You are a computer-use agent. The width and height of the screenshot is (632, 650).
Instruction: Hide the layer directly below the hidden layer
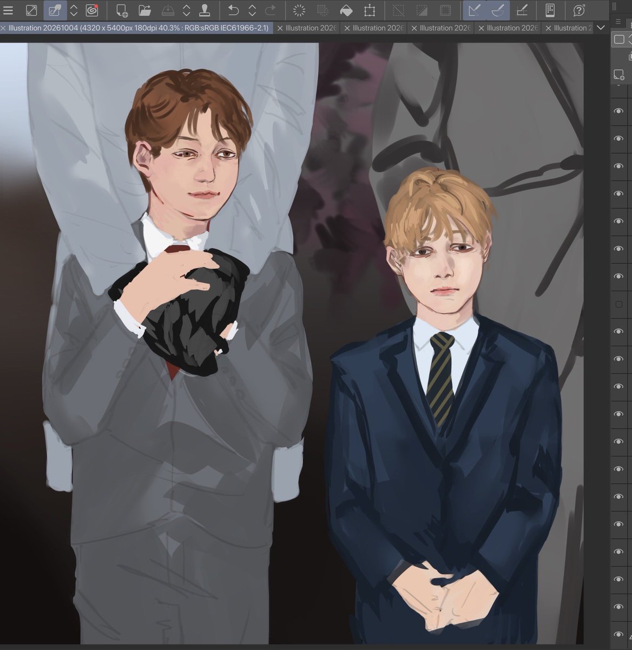tap(618, 331)
